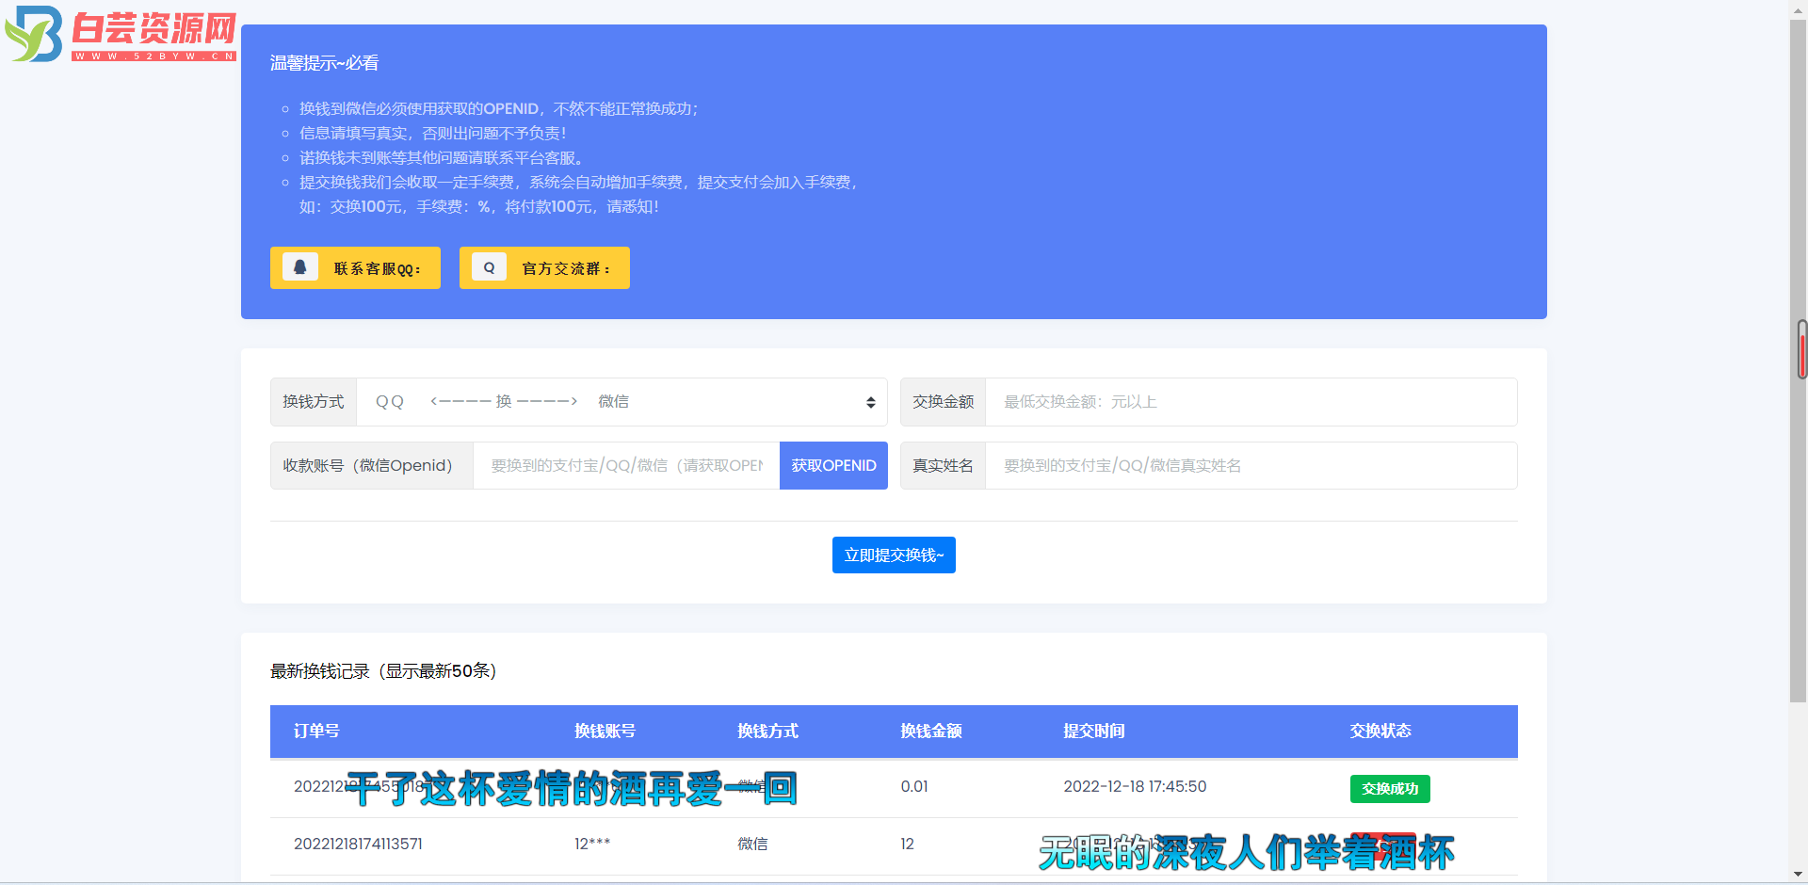1808x885 pixels.
Task: Click the 换钱方式 field label
Action: 314,402
